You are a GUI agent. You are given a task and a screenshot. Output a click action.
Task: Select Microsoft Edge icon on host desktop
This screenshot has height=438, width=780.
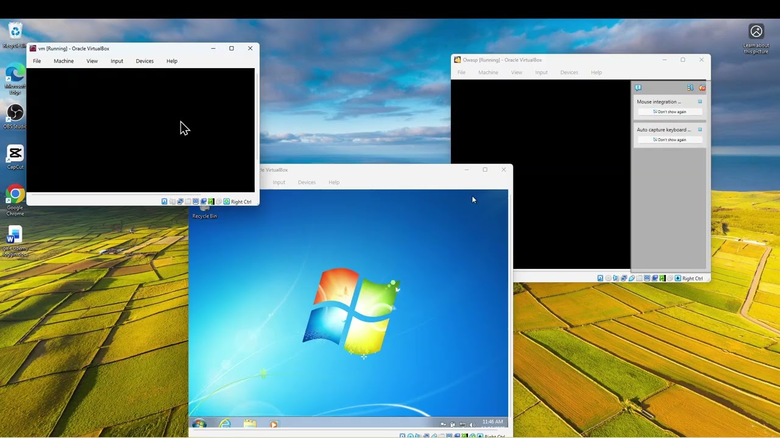[15, 79]
